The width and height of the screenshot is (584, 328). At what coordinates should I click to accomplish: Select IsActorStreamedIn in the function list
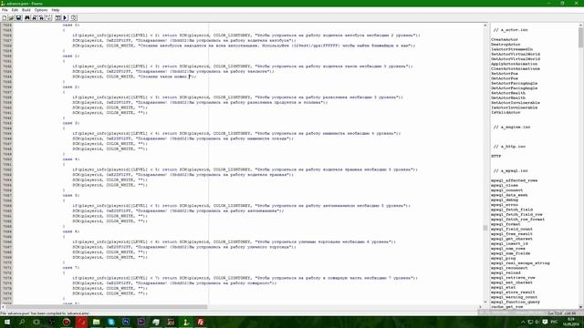[512, 49]
